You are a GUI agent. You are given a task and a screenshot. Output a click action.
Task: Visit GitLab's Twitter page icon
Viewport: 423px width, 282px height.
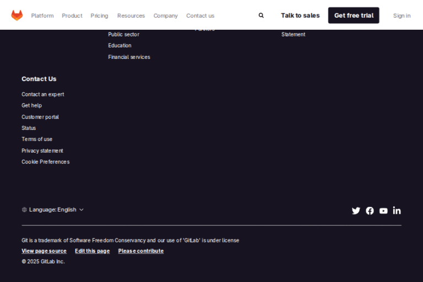(356, 211)
